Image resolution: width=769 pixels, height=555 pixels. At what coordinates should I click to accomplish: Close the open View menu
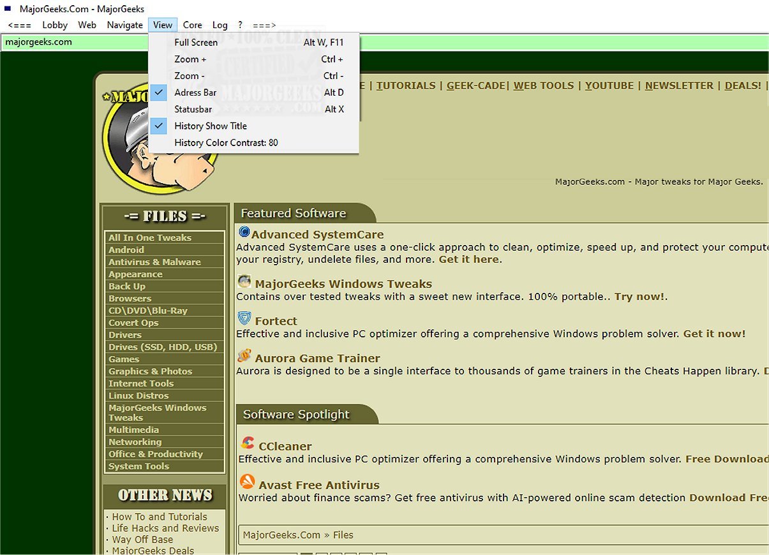[x=163, y=25]
